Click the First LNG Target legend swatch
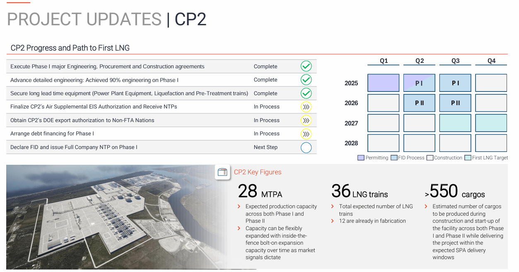Screen dimensions: 519x272 pyautogui.click(x=468, y=158)
